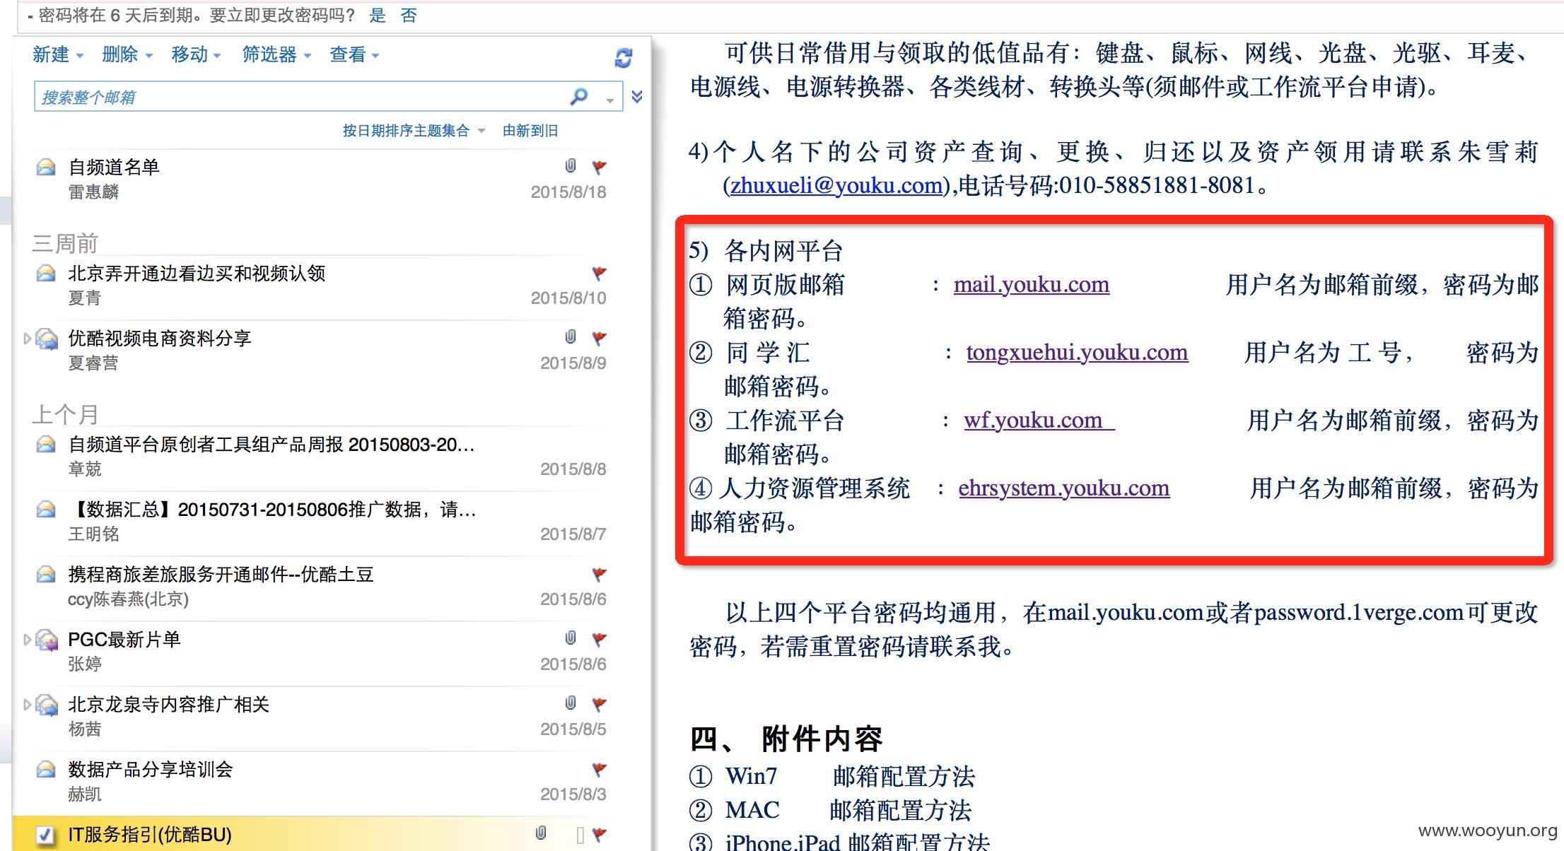Viewport: 1564px width, 851px height.
Task: Click attachment icon on 优酷视频电商资料分享 message
Action: 571,336
